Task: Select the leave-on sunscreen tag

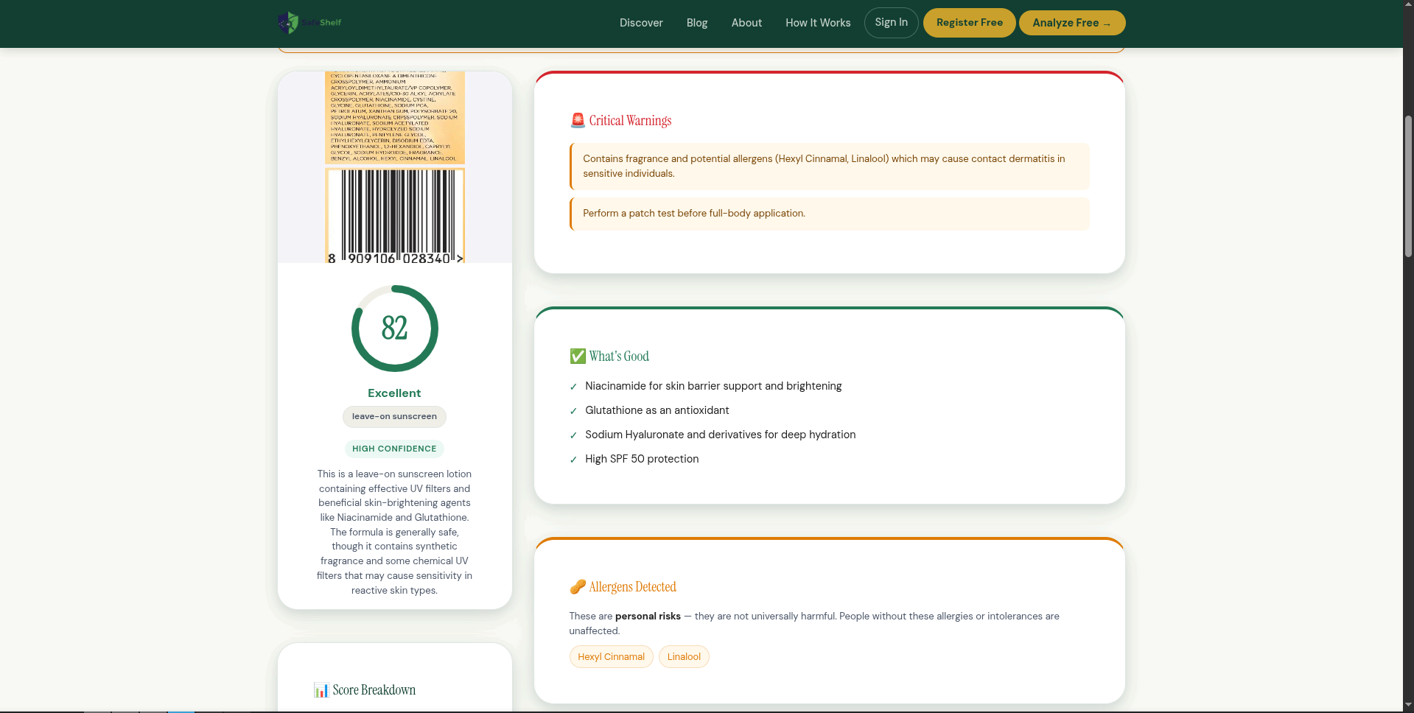Action: pos(394,417)
